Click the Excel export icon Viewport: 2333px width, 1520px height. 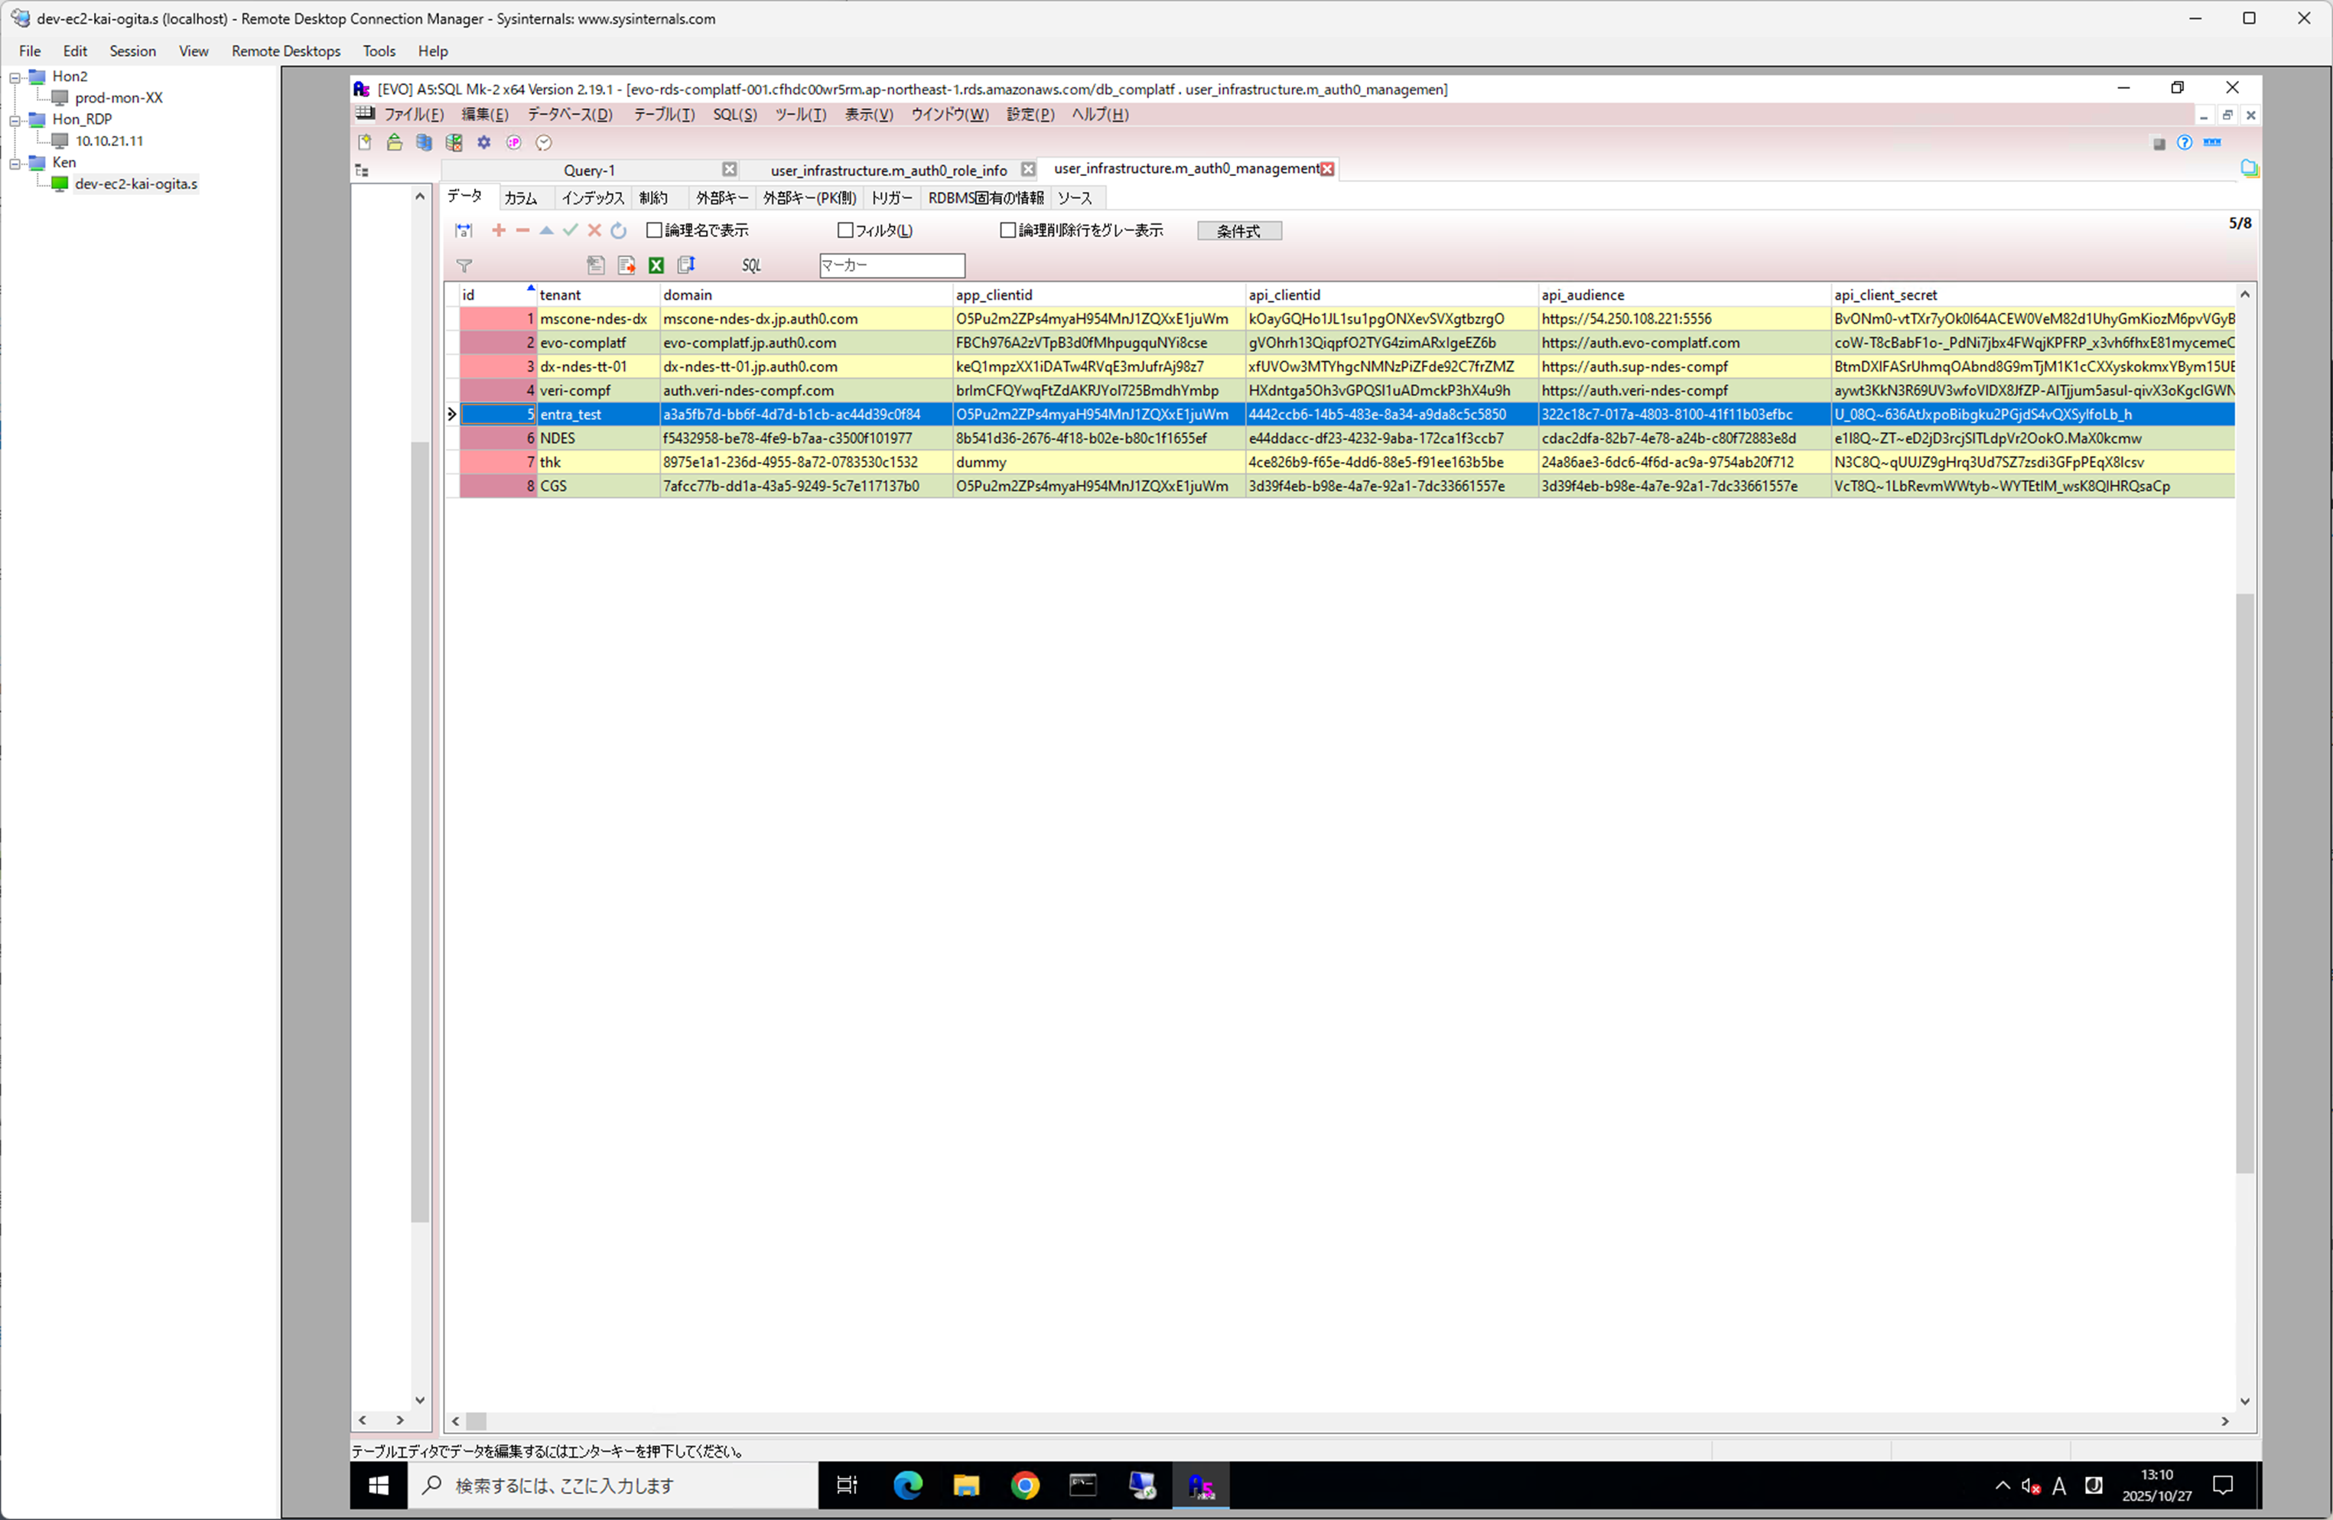(x=656, y=265)
